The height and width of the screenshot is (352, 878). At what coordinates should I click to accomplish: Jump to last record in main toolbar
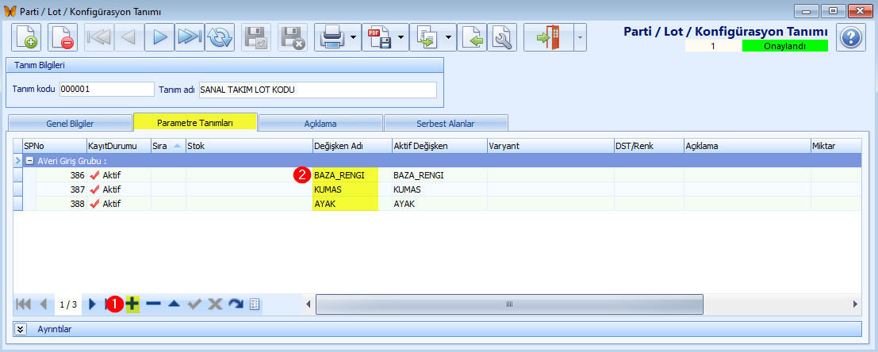[x=189, y=37]
